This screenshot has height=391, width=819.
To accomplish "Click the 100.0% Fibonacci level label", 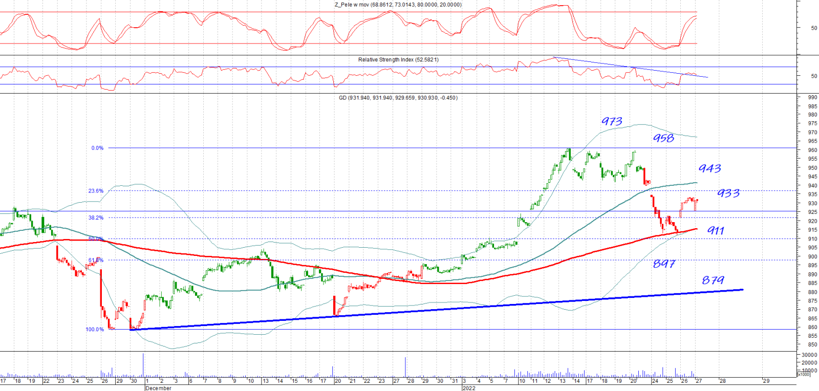I will pyautogui.click(x=95, y=329).
